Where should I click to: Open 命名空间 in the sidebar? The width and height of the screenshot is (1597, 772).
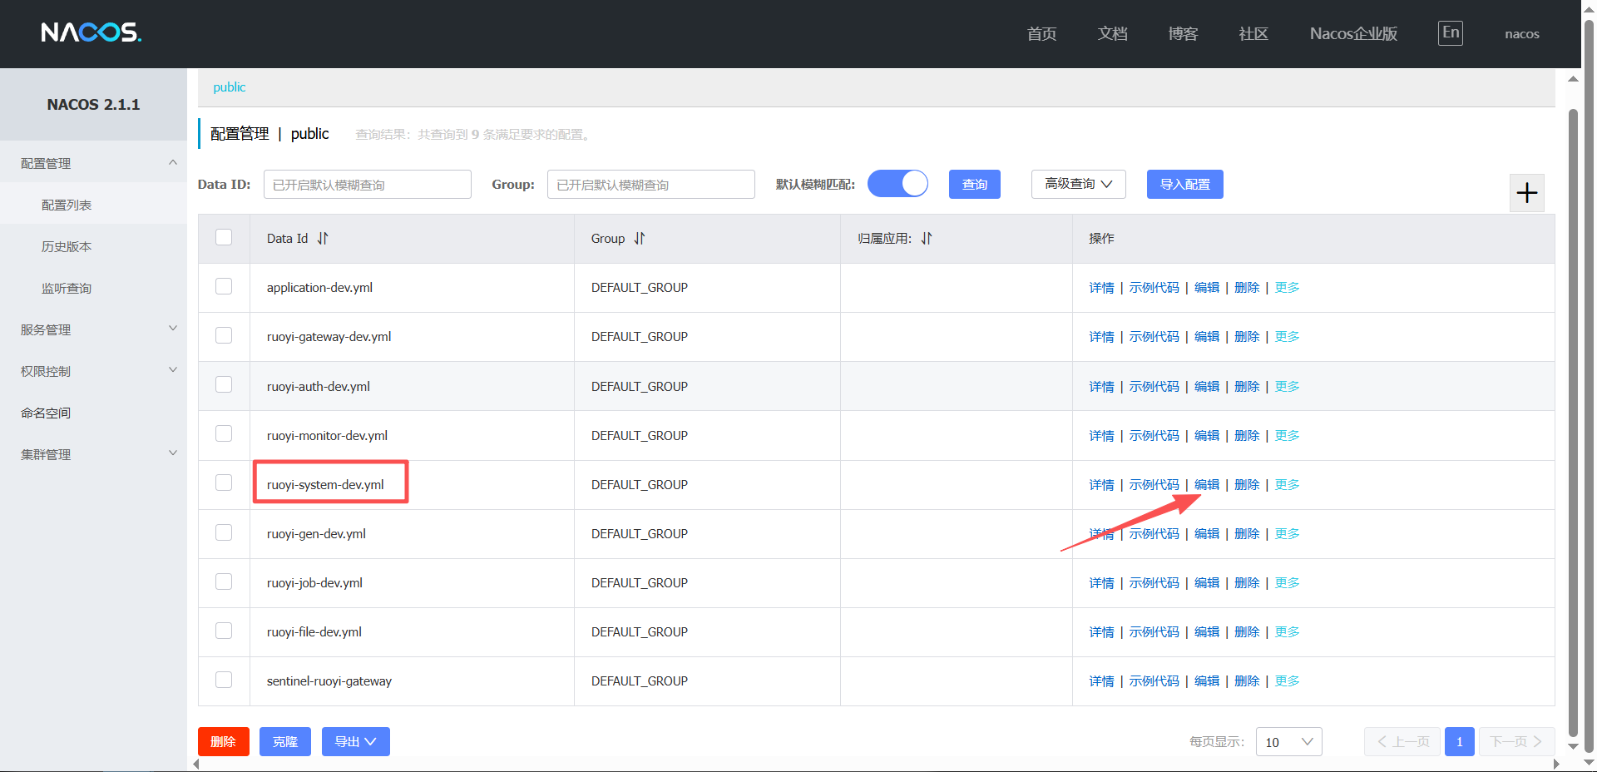pyautogui.click(x=46, y=413)
